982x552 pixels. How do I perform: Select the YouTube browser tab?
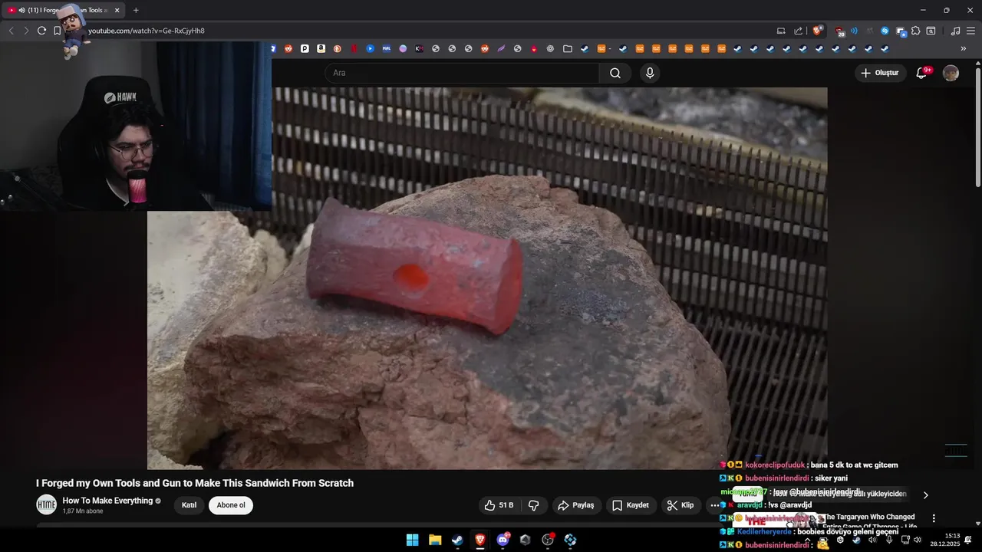[x=63, y=10]
